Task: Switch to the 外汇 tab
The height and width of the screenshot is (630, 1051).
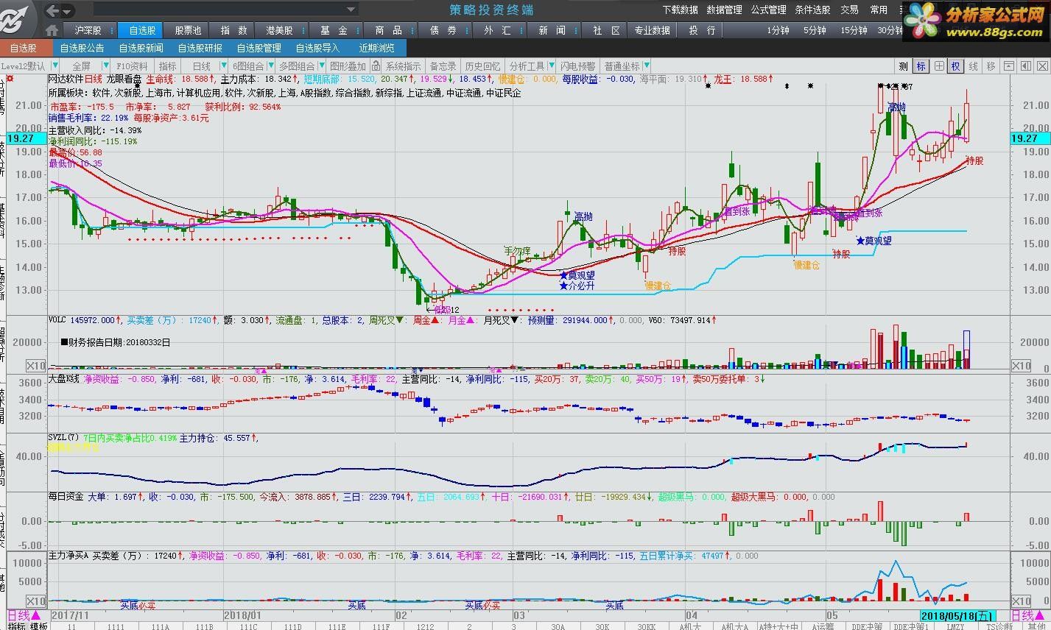Action: click(498, 30)
